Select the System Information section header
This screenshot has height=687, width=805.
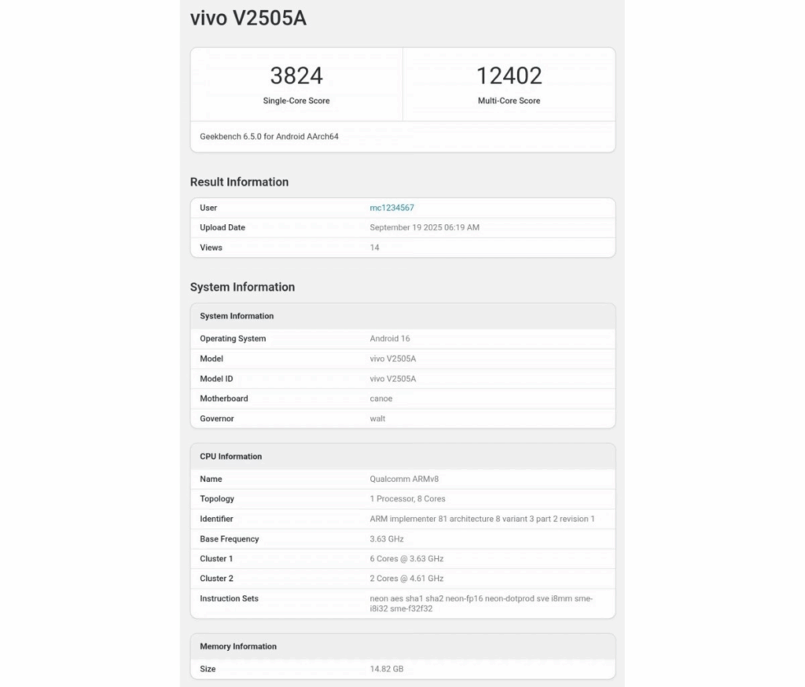[241, 287]
